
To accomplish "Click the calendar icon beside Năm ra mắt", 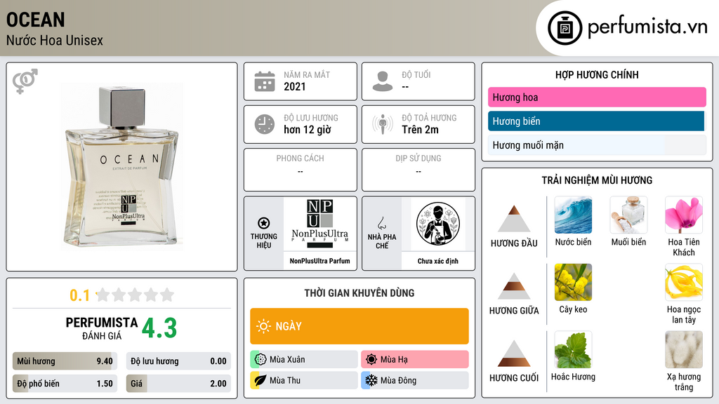I will click(265, 81).
